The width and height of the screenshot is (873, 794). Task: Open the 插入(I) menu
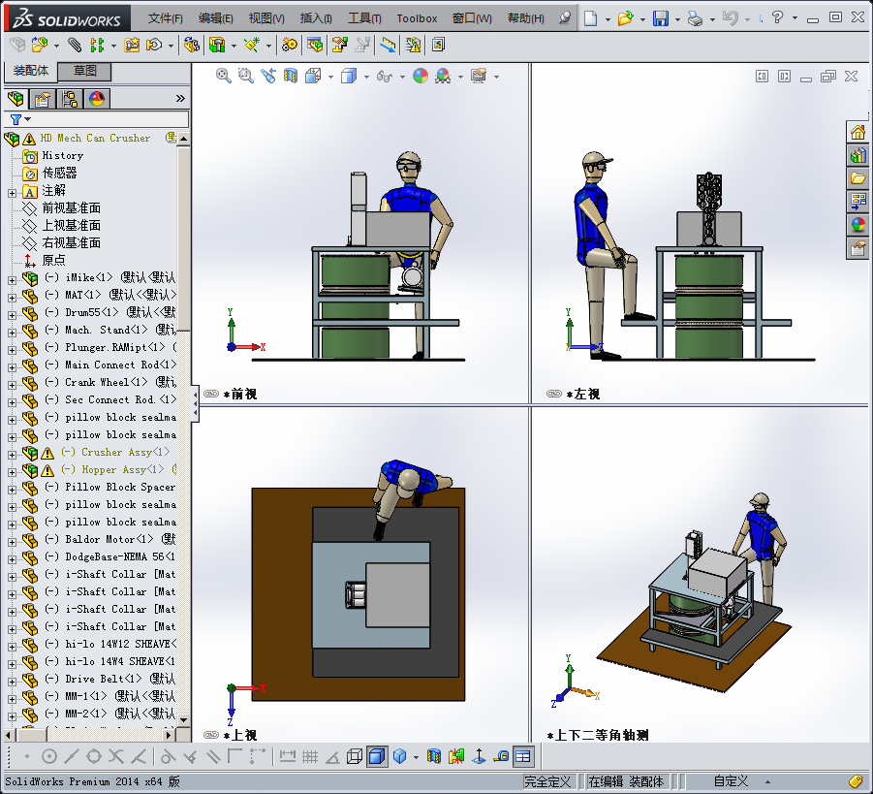(316, 18)
